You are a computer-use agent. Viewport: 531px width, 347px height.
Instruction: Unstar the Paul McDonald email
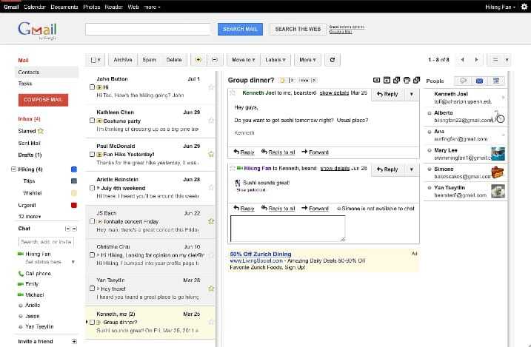pos(211,154)
